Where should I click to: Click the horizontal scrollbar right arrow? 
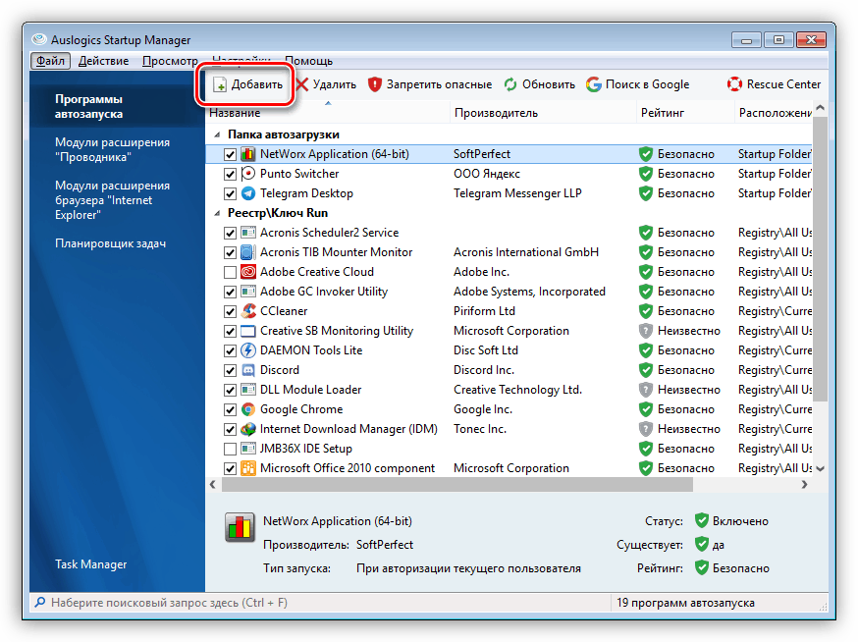(x=804, y=484)
